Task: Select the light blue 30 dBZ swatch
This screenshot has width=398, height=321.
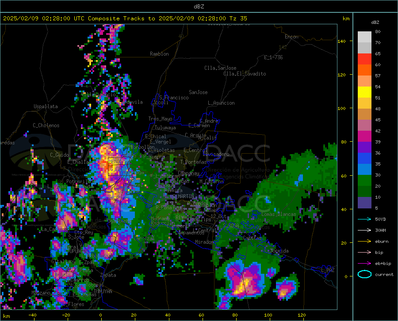Action: [364, 169]
